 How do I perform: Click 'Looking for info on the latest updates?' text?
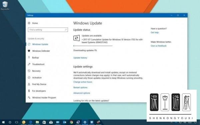(91, 101)
